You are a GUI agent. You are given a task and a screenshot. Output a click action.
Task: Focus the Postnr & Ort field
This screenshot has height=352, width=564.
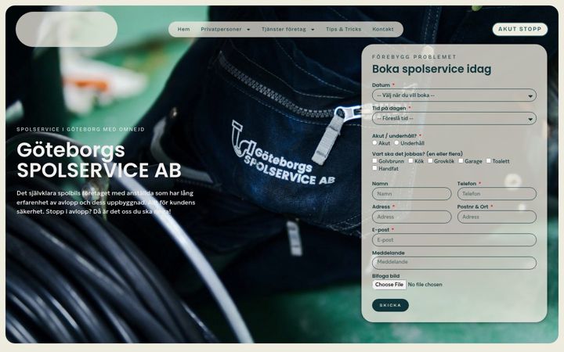(497, 217)
